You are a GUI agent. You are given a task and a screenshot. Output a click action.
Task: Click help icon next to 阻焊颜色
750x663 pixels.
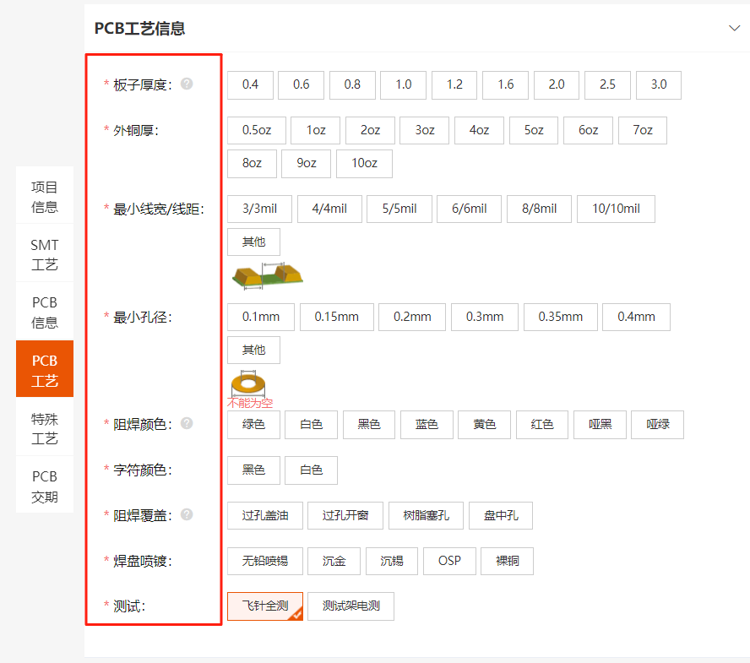click(187, 423)
